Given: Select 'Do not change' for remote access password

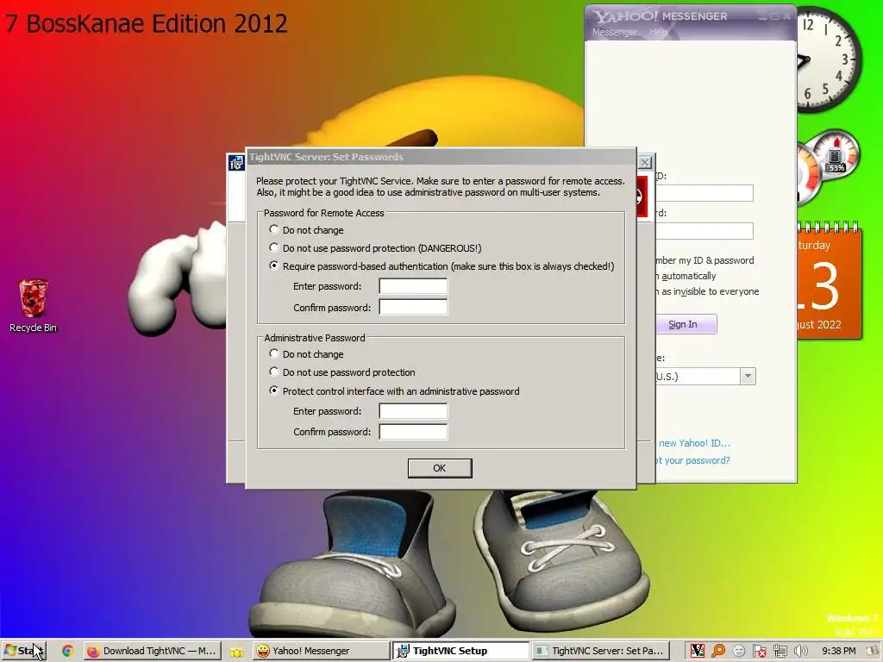Looking at the screenshot, I should (x=274, y=229).
